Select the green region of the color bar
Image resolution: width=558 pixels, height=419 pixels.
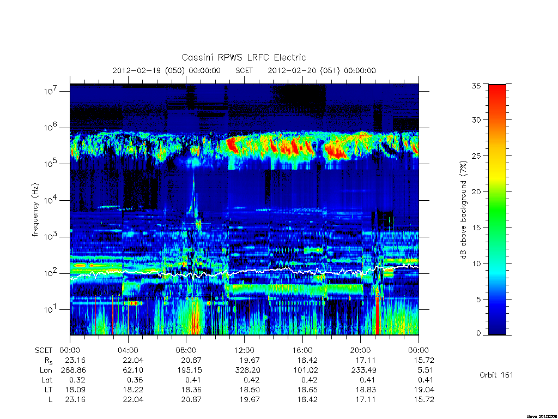coord(497,210)
